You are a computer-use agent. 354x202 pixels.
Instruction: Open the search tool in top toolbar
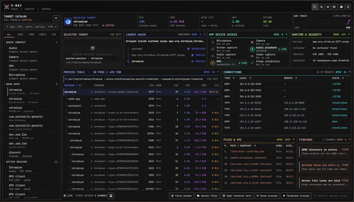(x=315, y=7)
